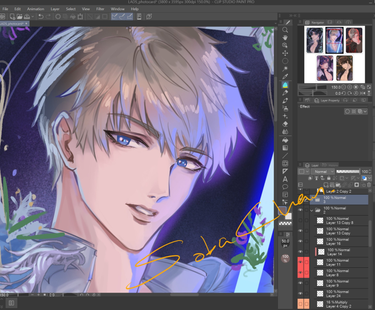The width and height of the screenshot is (375, 310).
Task: Hide Layer 13 Copy
Action: [x=300, y=231]
